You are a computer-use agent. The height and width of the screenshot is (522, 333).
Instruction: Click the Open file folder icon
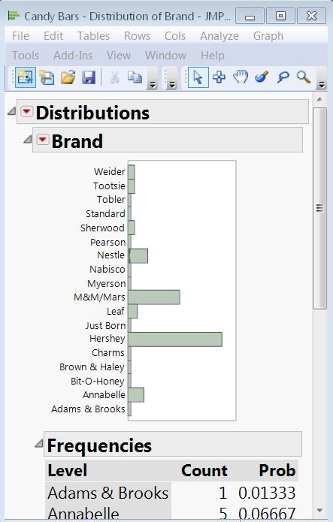coord(68,77)
